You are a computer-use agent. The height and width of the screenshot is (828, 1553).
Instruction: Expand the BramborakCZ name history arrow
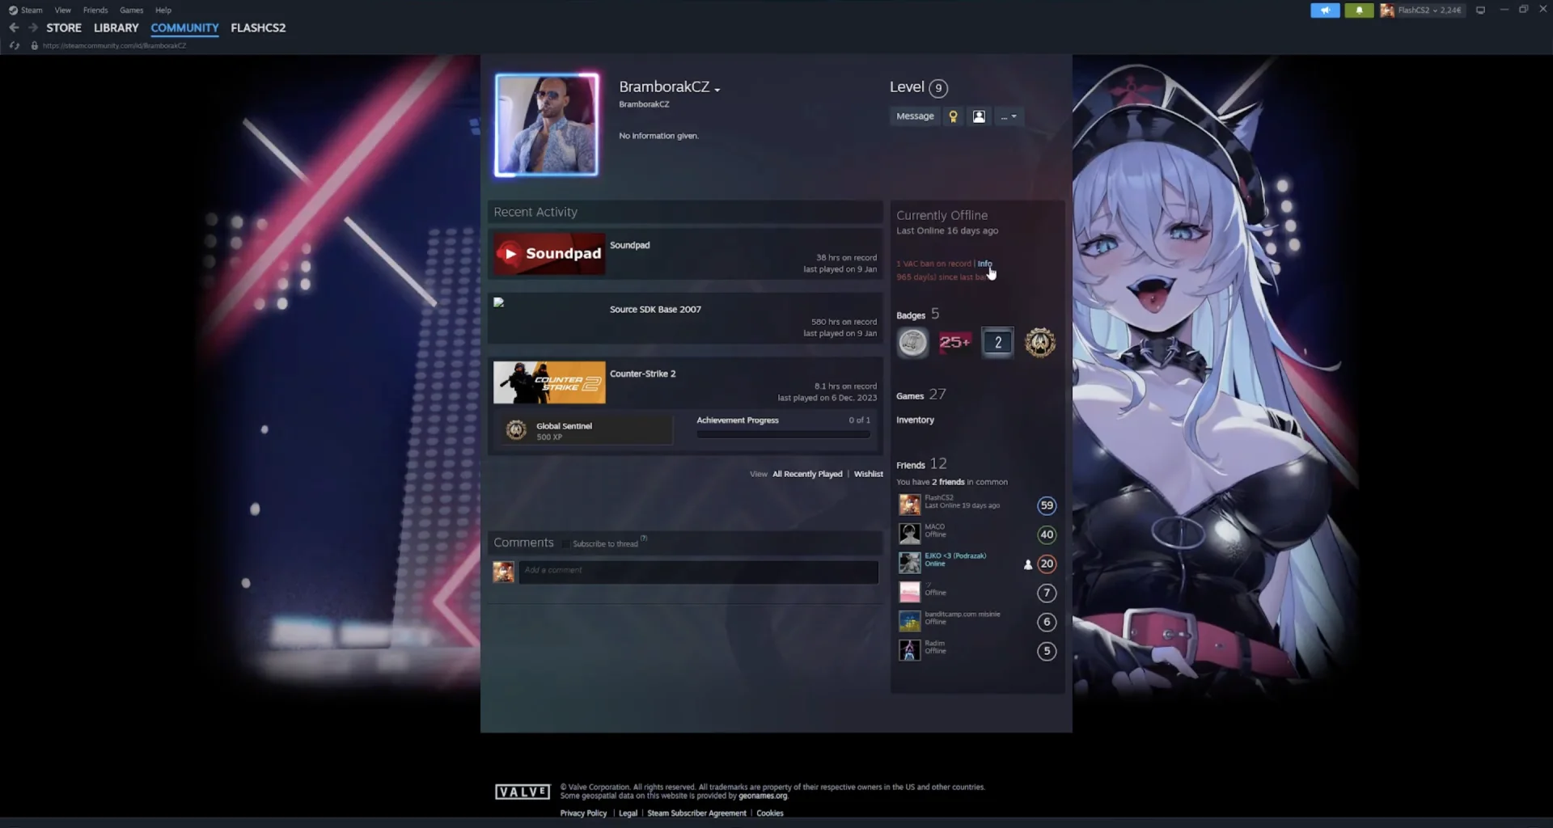(717, 89)
